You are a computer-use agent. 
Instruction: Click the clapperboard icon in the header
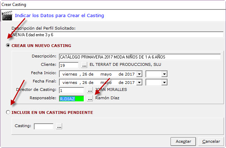tap(7, 16)
